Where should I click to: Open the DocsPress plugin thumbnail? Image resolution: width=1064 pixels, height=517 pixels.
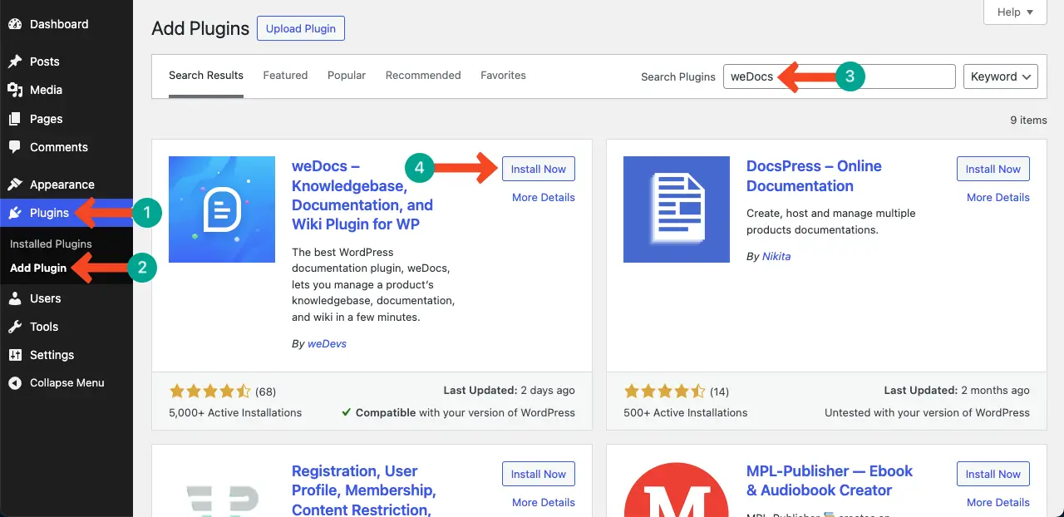(x=677, y=209)
